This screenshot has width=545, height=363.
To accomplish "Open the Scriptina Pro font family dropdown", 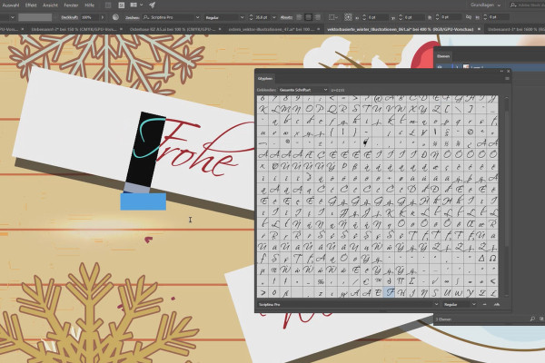I will 171,17.
